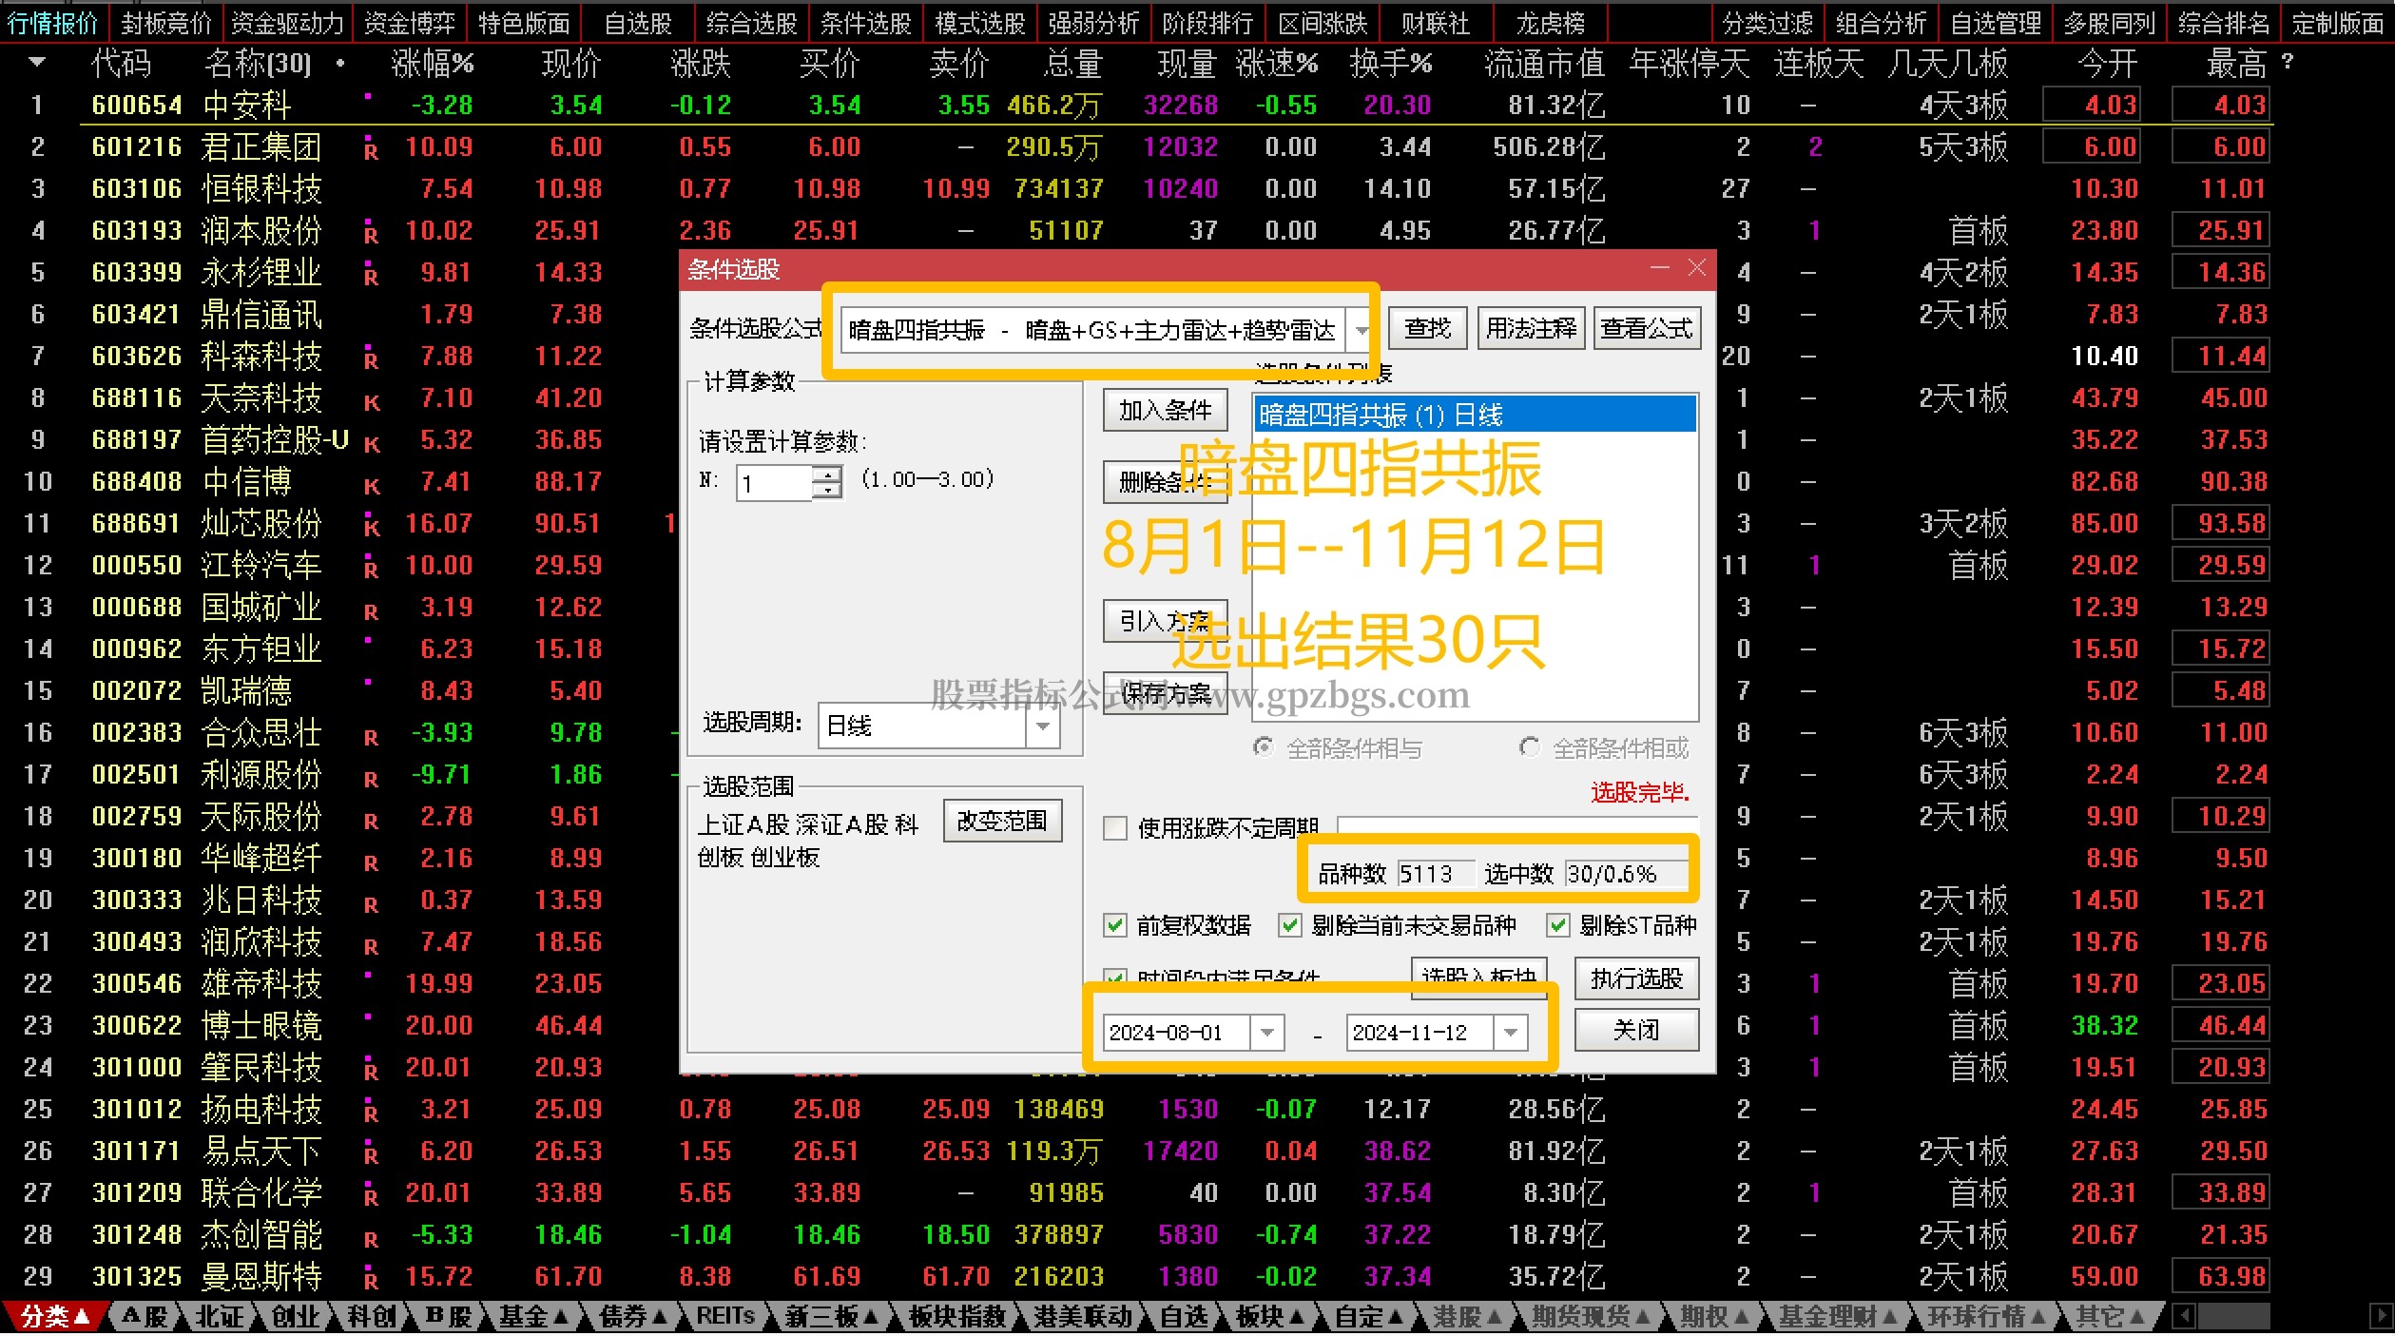Click the 执行选股 button
This screenshot has height=1336, width=2395.
(x=1636, y=978)
